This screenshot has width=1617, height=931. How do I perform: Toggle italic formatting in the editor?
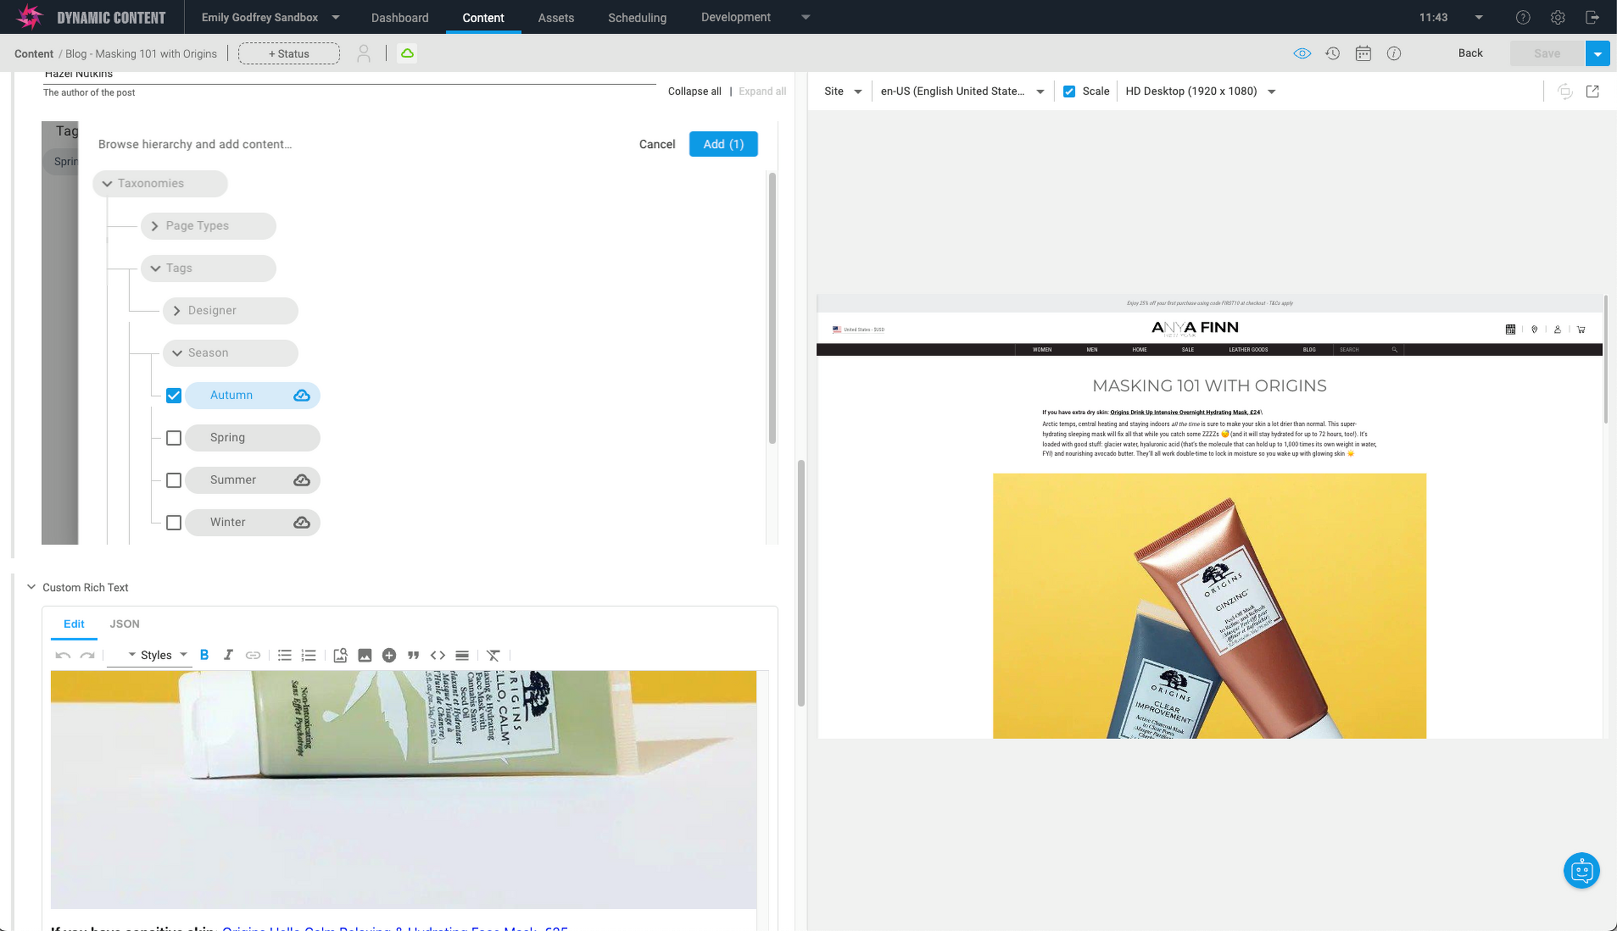(228, 655)
